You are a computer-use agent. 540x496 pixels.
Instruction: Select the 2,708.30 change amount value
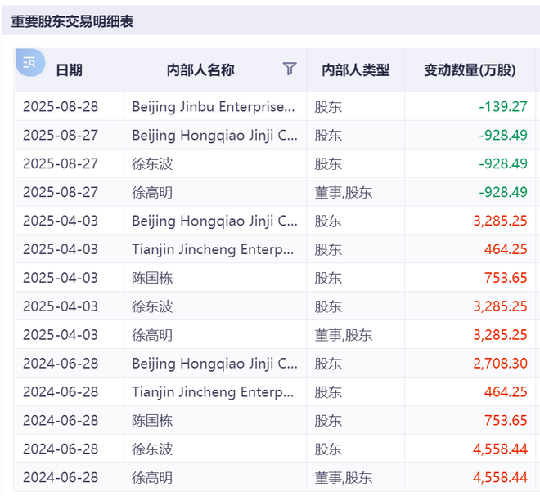coord(500,364)
